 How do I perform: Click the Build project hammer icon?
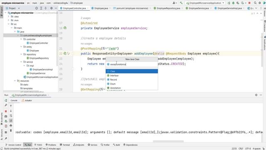tap(181, 3)
